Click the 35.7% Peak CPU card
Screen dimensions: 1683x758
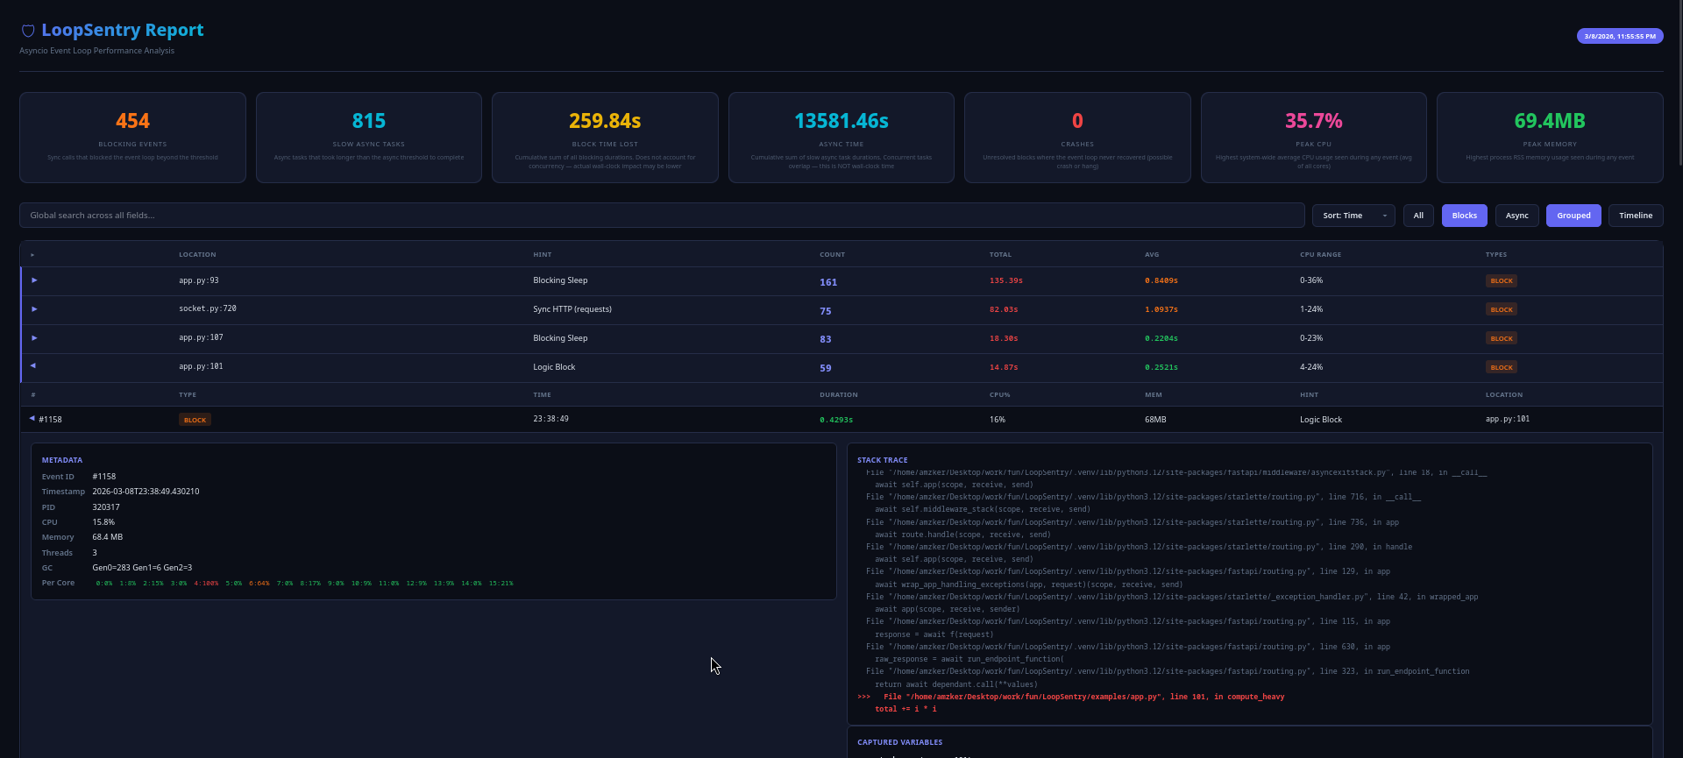(1313, 138)
